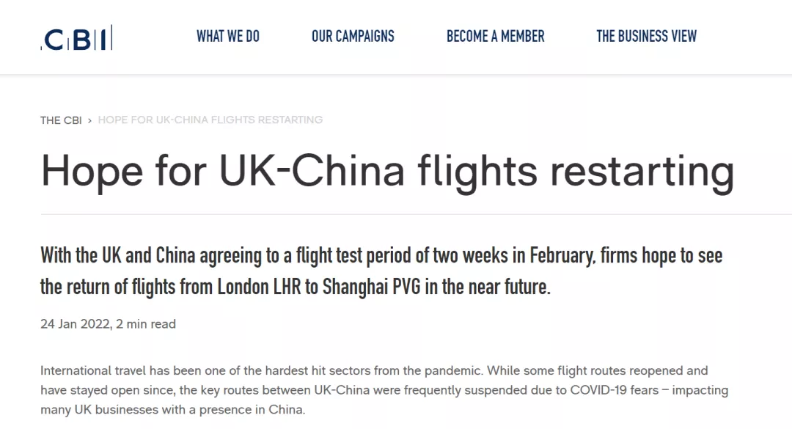
Task: Open the Our Campaigns menu
Action: click(353, 37)
